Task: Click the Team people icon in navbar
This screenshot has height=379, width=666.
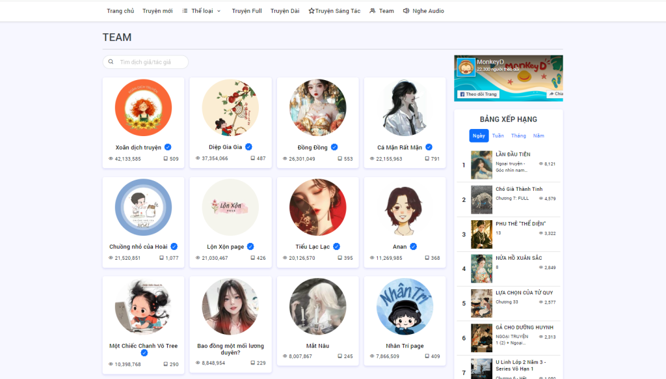Action: coord(373,11)
